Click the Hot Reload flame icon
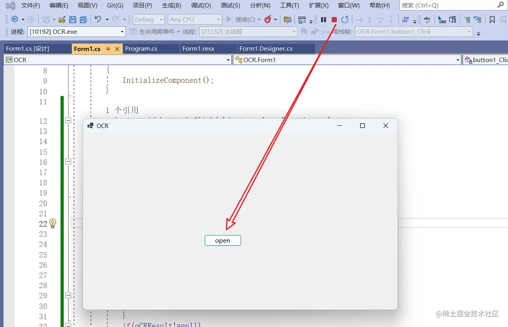Image resolution: width=508 pixels, height=327 pixels. pos(268,19)
